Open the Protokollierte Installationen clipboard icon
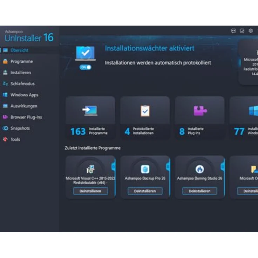The width and height of the screenshot is (258, 258). click(145, 111)
